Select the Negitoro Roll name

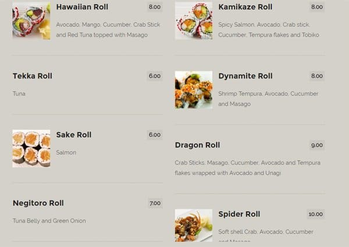click(38, 203)
